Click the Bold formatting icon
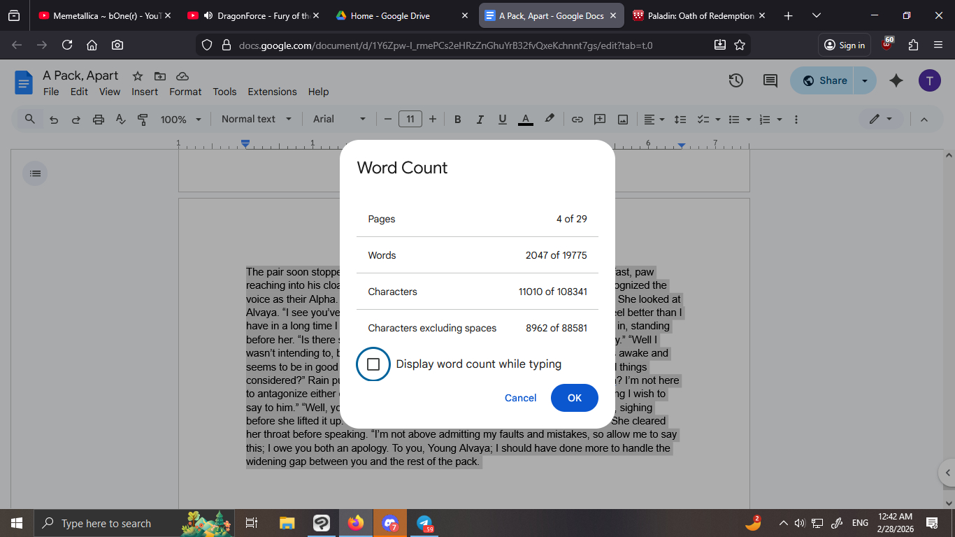Screen dimensions: 955x537 457,120
